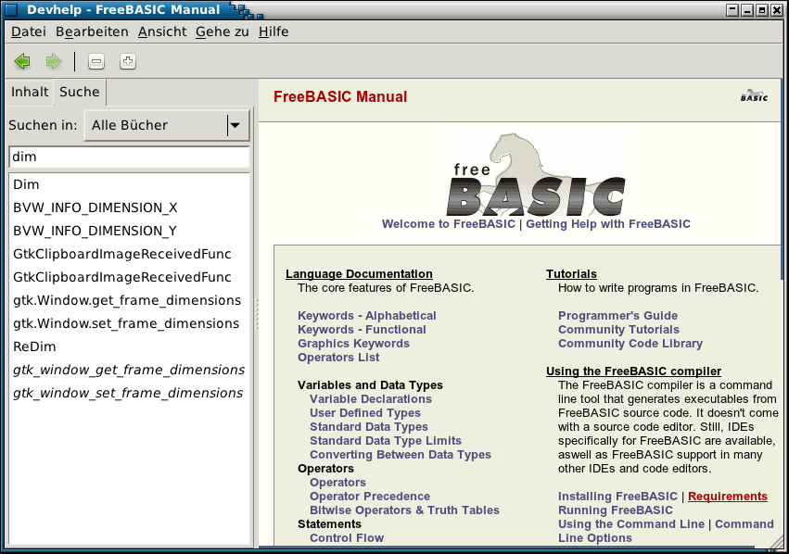Select the Dim search result
This screenshot has width=789, height=554.
coord(129,184)
